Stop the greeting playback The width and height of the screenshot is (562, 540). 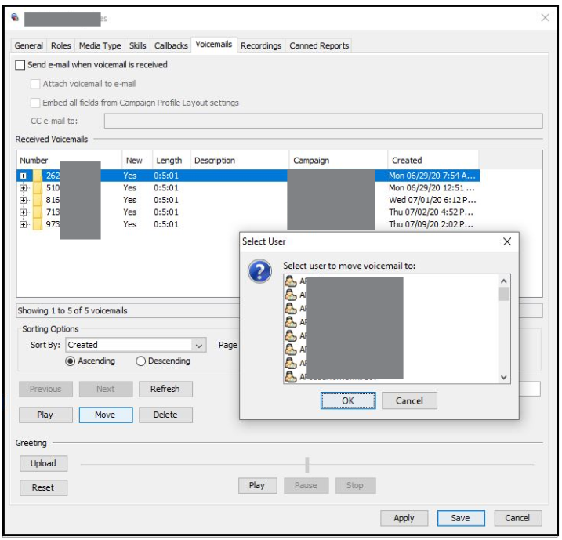point(355,486)
